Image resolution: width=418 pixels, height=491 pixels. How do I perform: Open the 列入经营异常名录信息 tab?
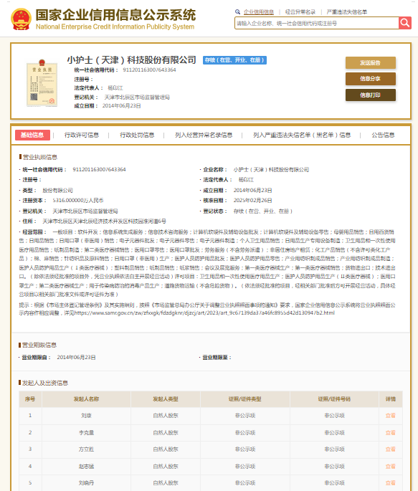pos(204,135)
